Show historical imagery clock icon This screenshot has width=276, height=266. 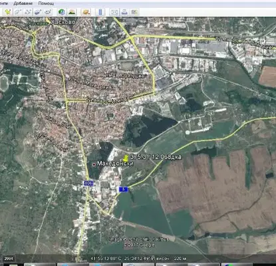point(62,12)
